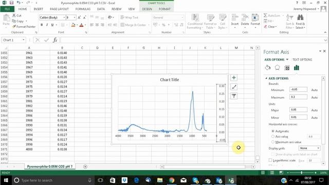329x185 pixels.
Task: Click TEXT OPTIONS in Format Axis pane
Action: tap(302, 60)
